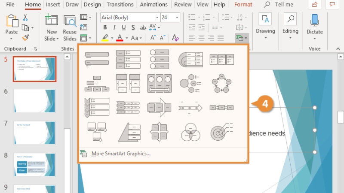344x193 pixels.
Task: Select the Vertical Bullet List SmartArt layout
Action: (x=97, y=59)
